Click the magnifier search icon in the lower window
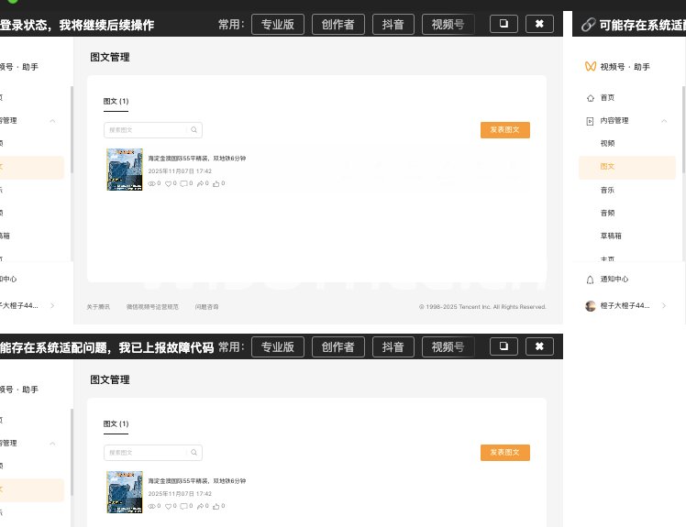The height and width of the screenshot is (527, 686). [x=194, y=453]
